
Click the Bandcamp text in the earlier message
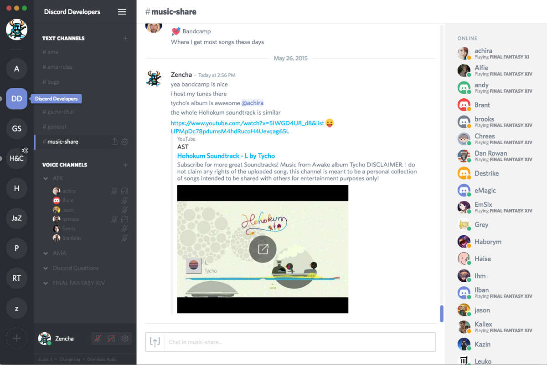pyautogui.click(x=196, y=31)
